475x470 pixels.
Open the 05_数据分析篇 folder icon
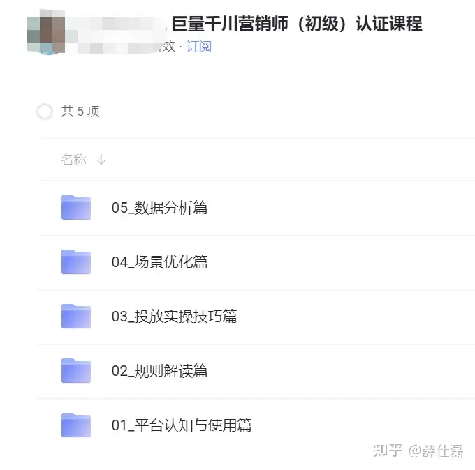click(76, 208)
